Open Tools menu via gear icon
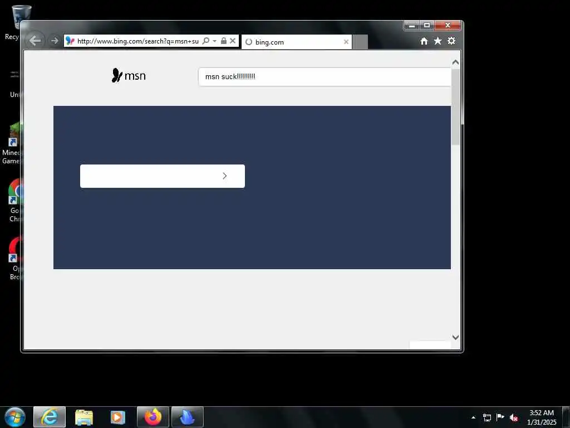The width and height of the screenshot is (570, 428). pyautogui.click(x=451, y=41)
